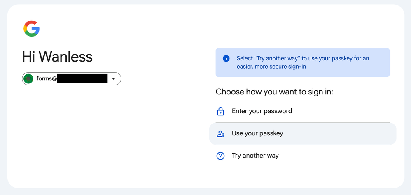Click the Google logo

click(31, 29)
